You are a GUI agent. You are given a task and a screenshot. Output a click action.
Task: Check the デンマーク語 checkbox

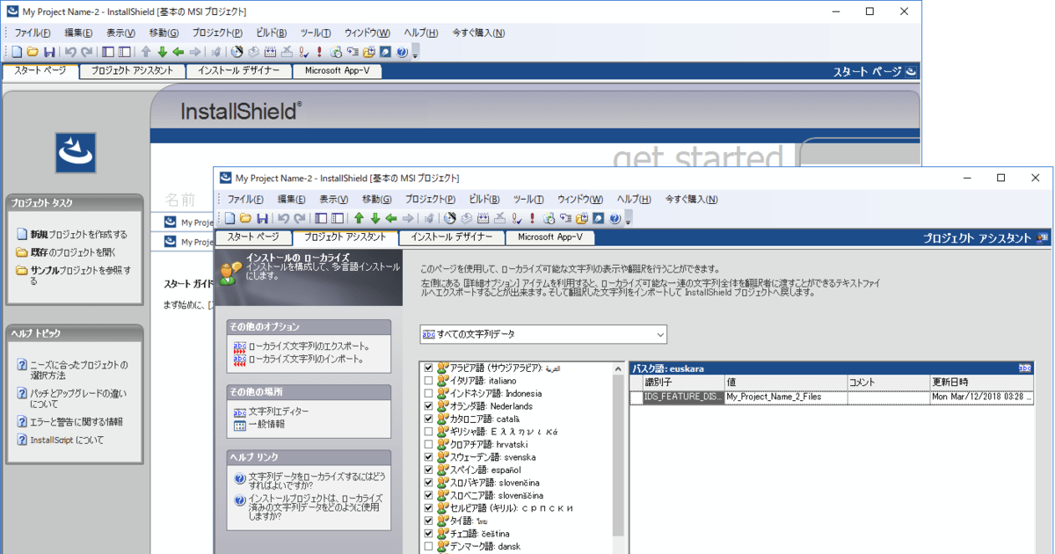pyautogui.click(x=429, y=545)
